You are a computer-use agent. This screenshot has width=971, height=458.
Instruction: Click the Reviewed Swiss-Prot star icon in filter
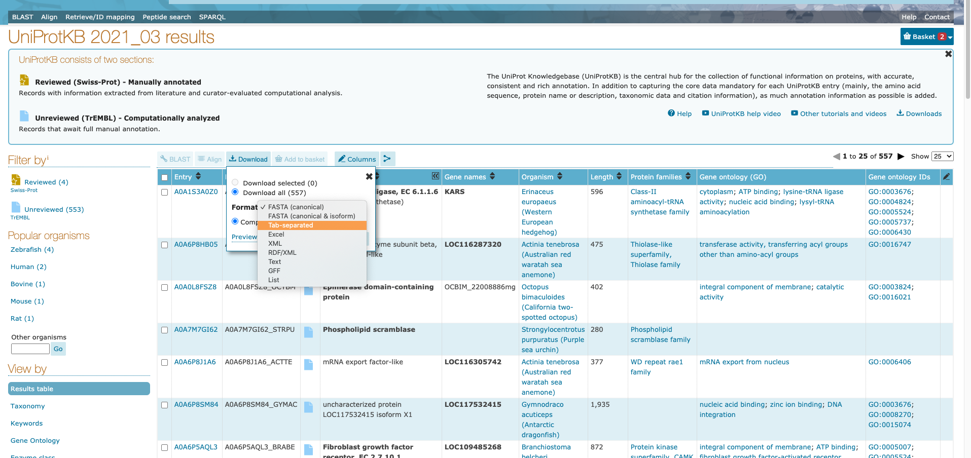point(16,180)
